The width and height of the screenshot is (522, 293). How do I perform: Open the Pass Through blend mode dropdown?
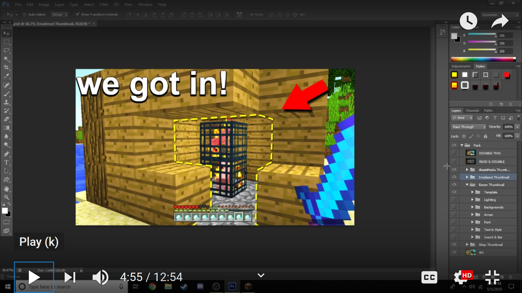[x=468, y=127]
